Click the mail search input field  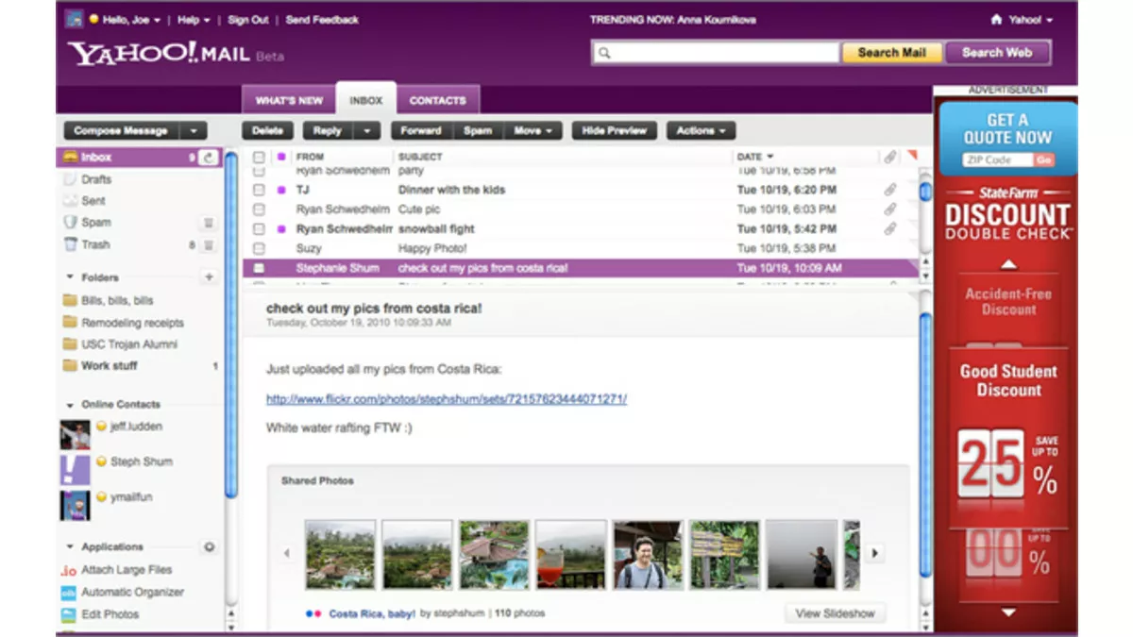[x=716, y=53]
